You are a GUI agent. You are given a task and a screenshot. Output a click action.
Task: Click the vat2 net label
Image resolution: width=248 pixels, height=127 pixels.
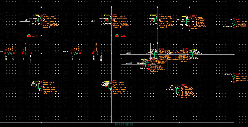[66, 51]
